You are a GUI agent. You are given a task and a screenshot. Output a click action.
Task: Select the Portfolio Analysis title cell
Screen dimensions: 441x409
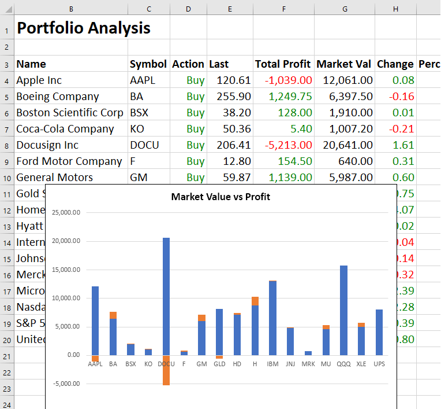84,28
